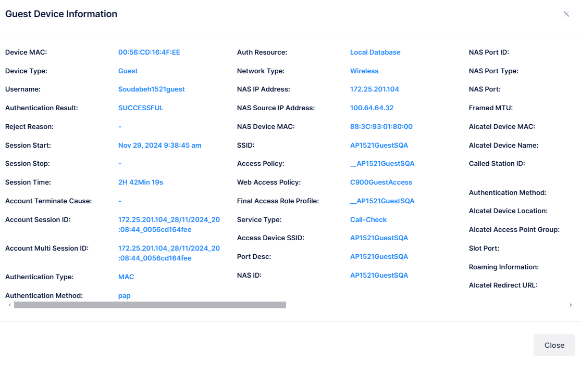This screenshot has height=365, width=581.
Task: Click the horizontal scroll left arrow
Action: click(x=9, y=305)
